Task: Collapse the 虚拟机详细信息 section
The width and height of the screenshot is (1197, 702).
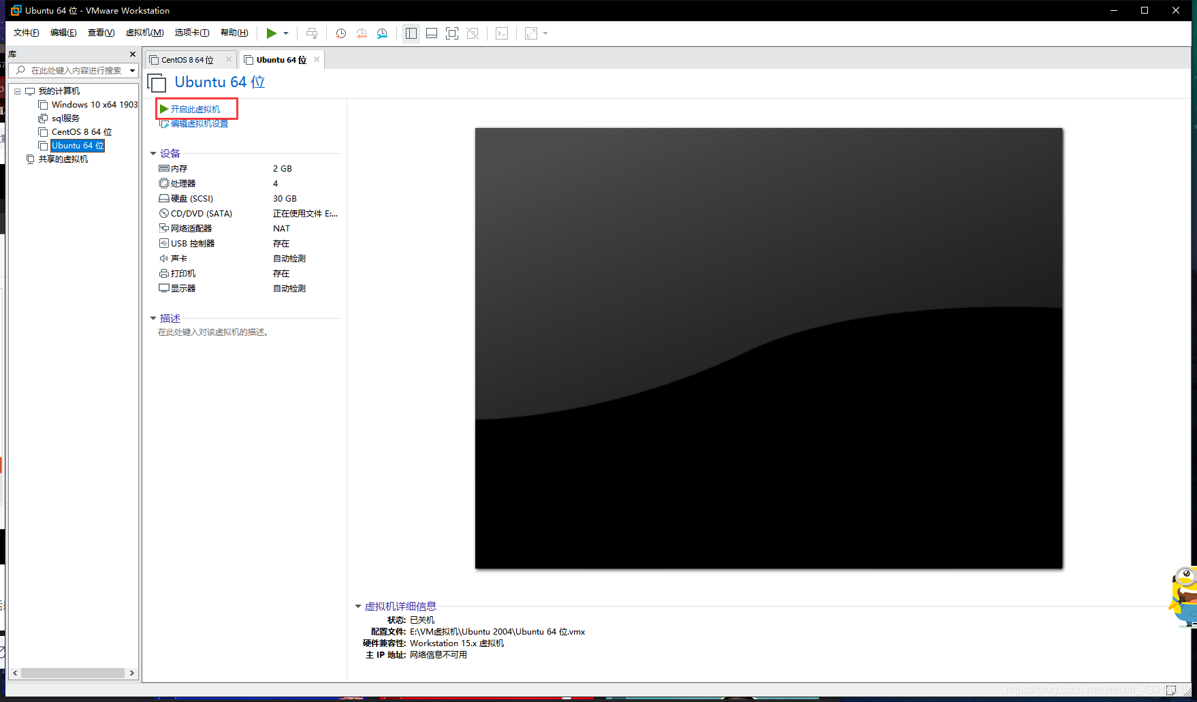Action: point(358,607)
